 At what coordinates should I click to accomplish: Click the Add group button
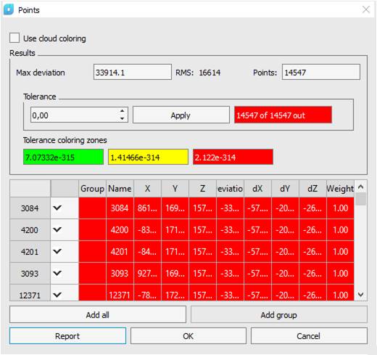[279, 314]
